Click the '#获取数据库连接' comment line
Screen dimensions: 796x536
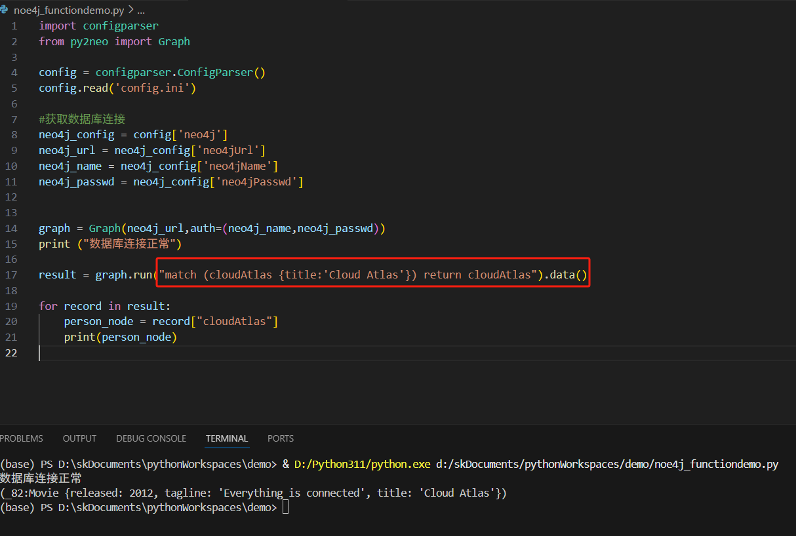[x=82, y=119]
